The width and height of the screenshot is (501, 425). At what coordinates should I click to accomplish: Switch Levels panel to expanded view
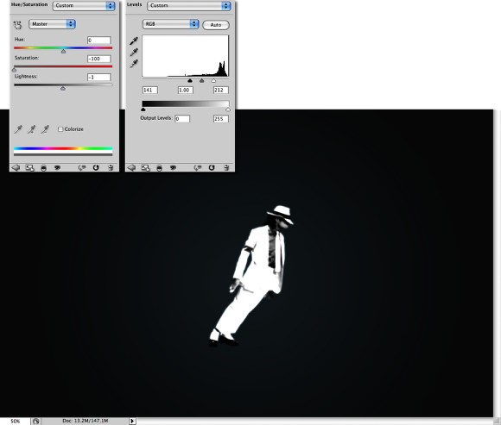tap(145, 167)
